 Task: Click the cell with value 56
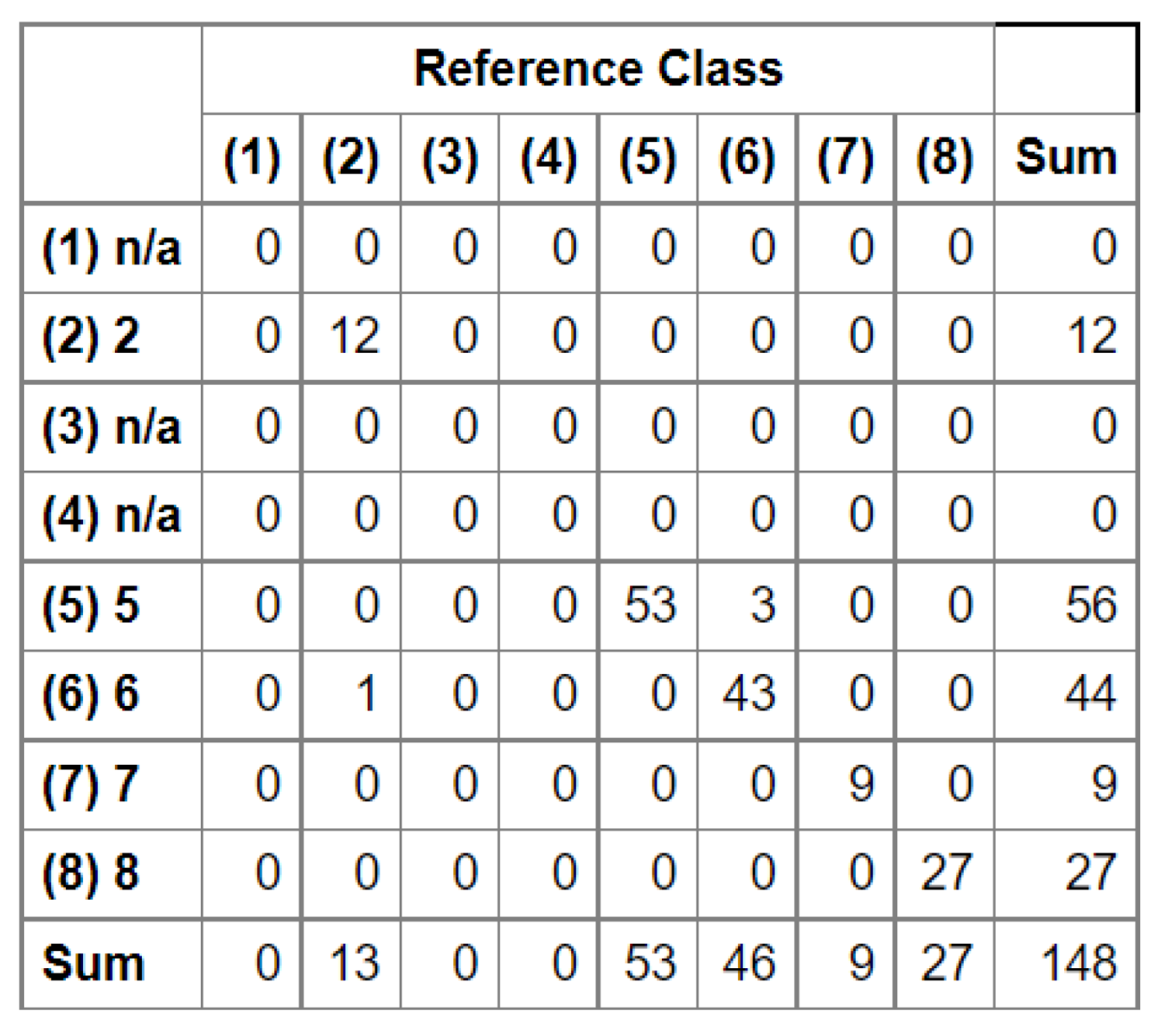(x=1090, y=605)
